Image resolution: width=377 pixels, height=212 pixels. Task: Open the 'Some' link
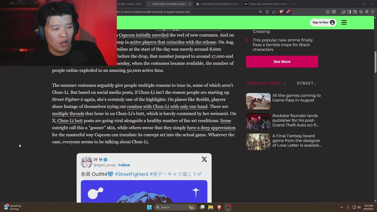pyautogui.click(x=226, y=120)
